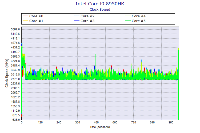Click the 360 tick on time axis

tap(78, 122)
